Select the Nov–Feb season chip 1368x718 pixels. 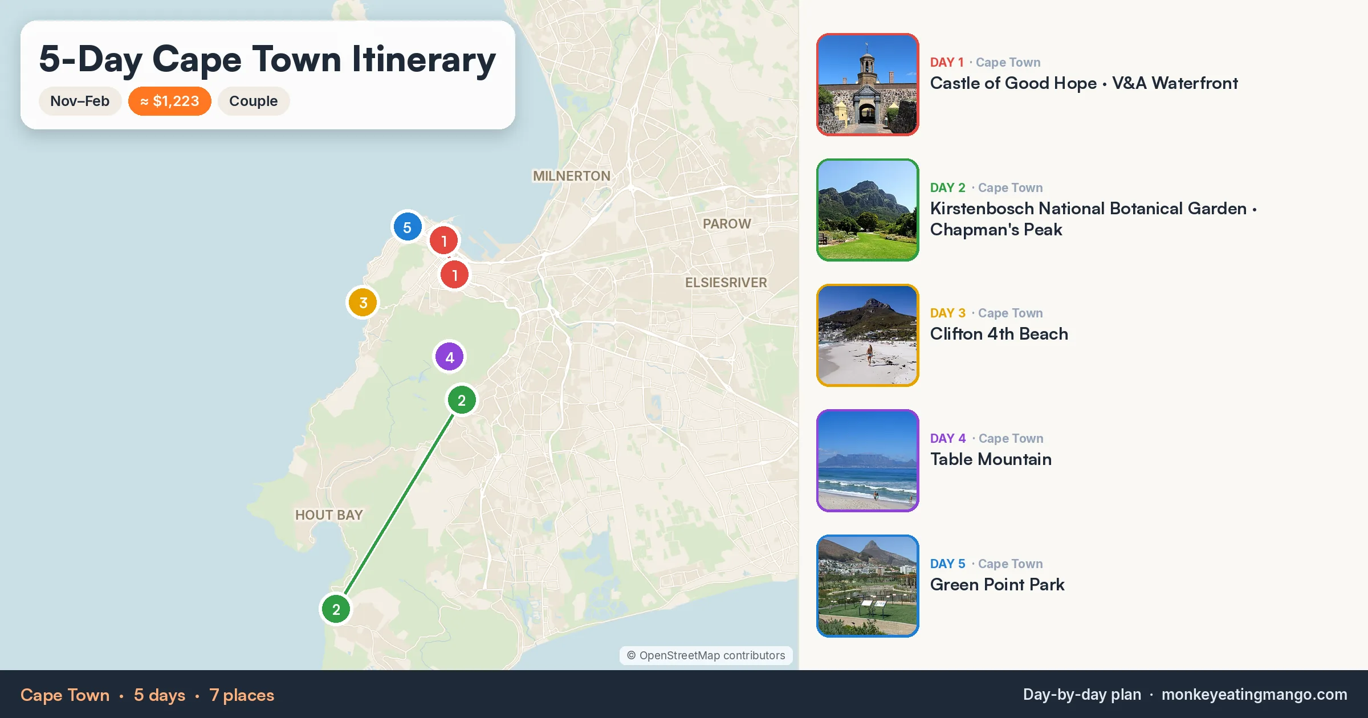click(x=80, y=101)
